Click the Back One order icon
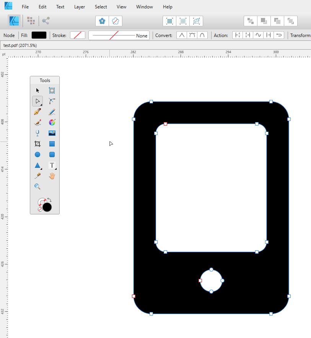The image size is (311, 338). click(264, 21)
